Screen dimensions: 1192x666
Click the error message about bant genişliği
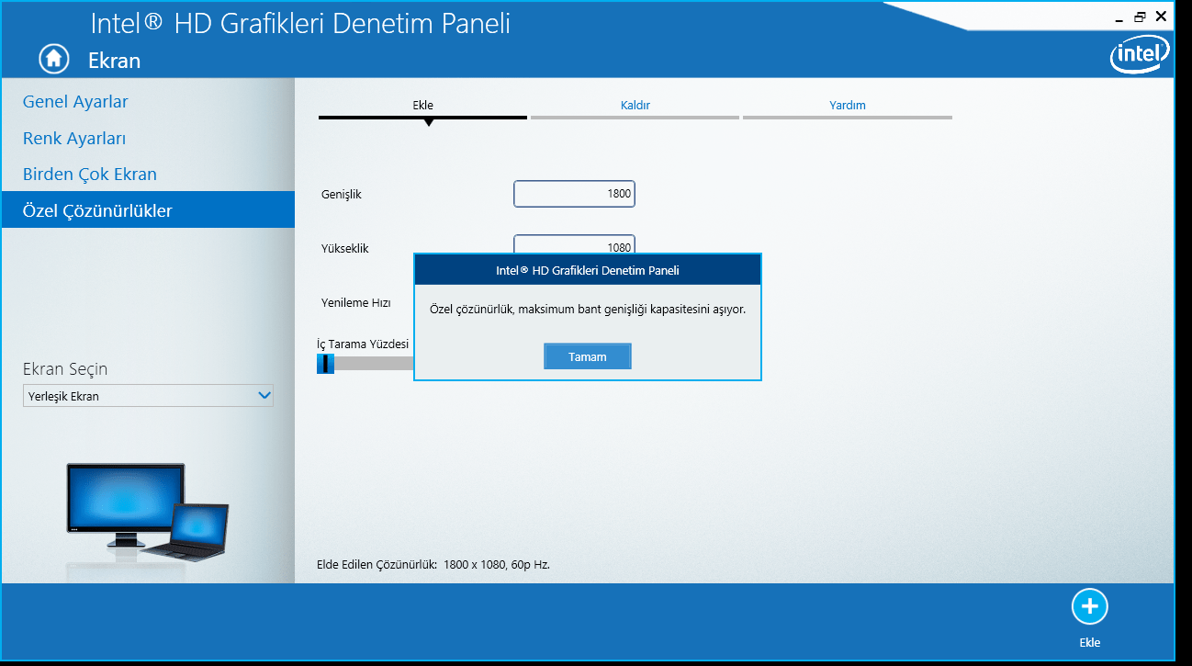pyautogui.click(x=588, y=310)
